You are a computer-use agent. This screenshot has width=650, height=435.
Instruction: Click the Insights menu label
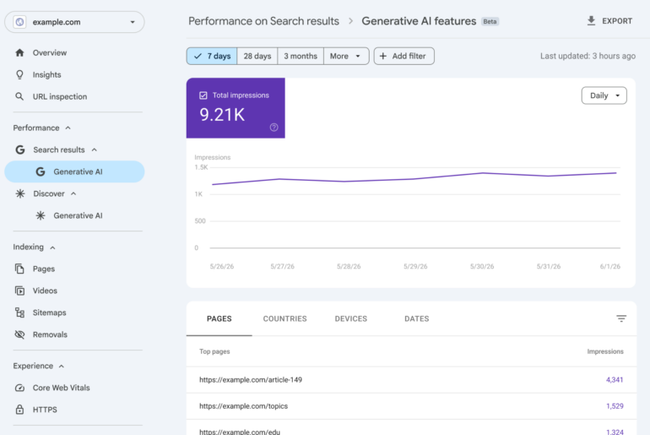click(46, 74)
